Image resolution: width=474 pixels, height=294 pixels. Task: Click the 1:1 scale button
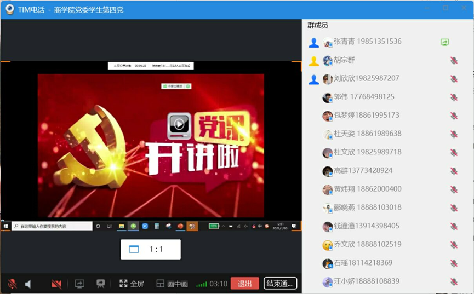(x=151, y=249)
